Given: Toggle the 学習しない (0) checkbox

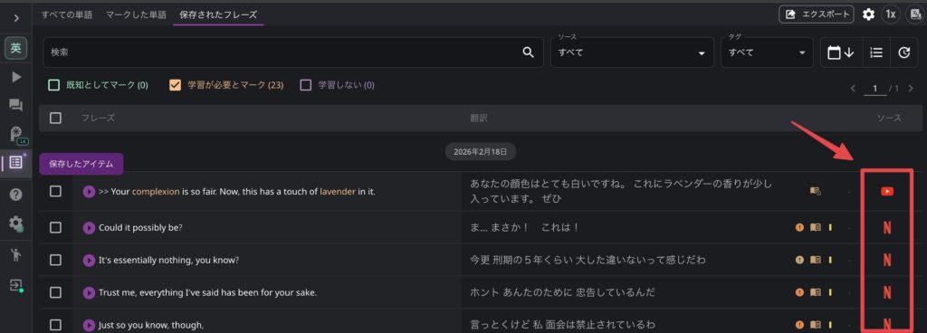Looking at the screenshot, I should pos(306,85).
